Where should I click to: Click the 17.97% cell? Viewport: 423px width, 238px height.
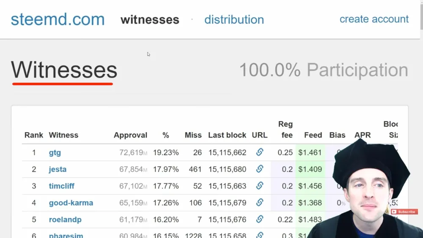tap(166, 169)
